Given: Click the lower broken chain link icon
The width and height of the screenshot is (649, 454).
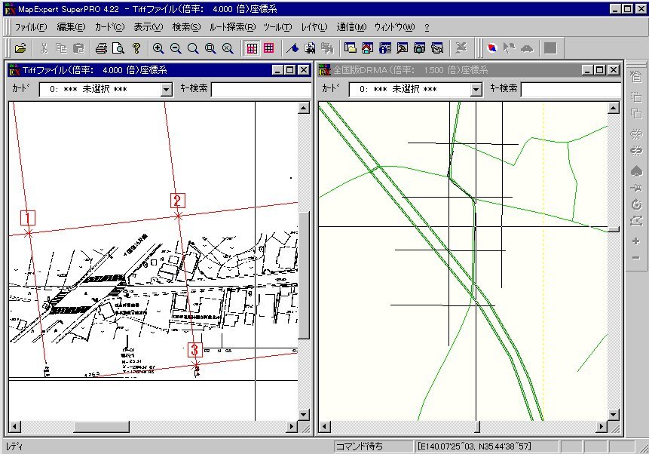Looking at the screenshot, I should tap(636, 150).
